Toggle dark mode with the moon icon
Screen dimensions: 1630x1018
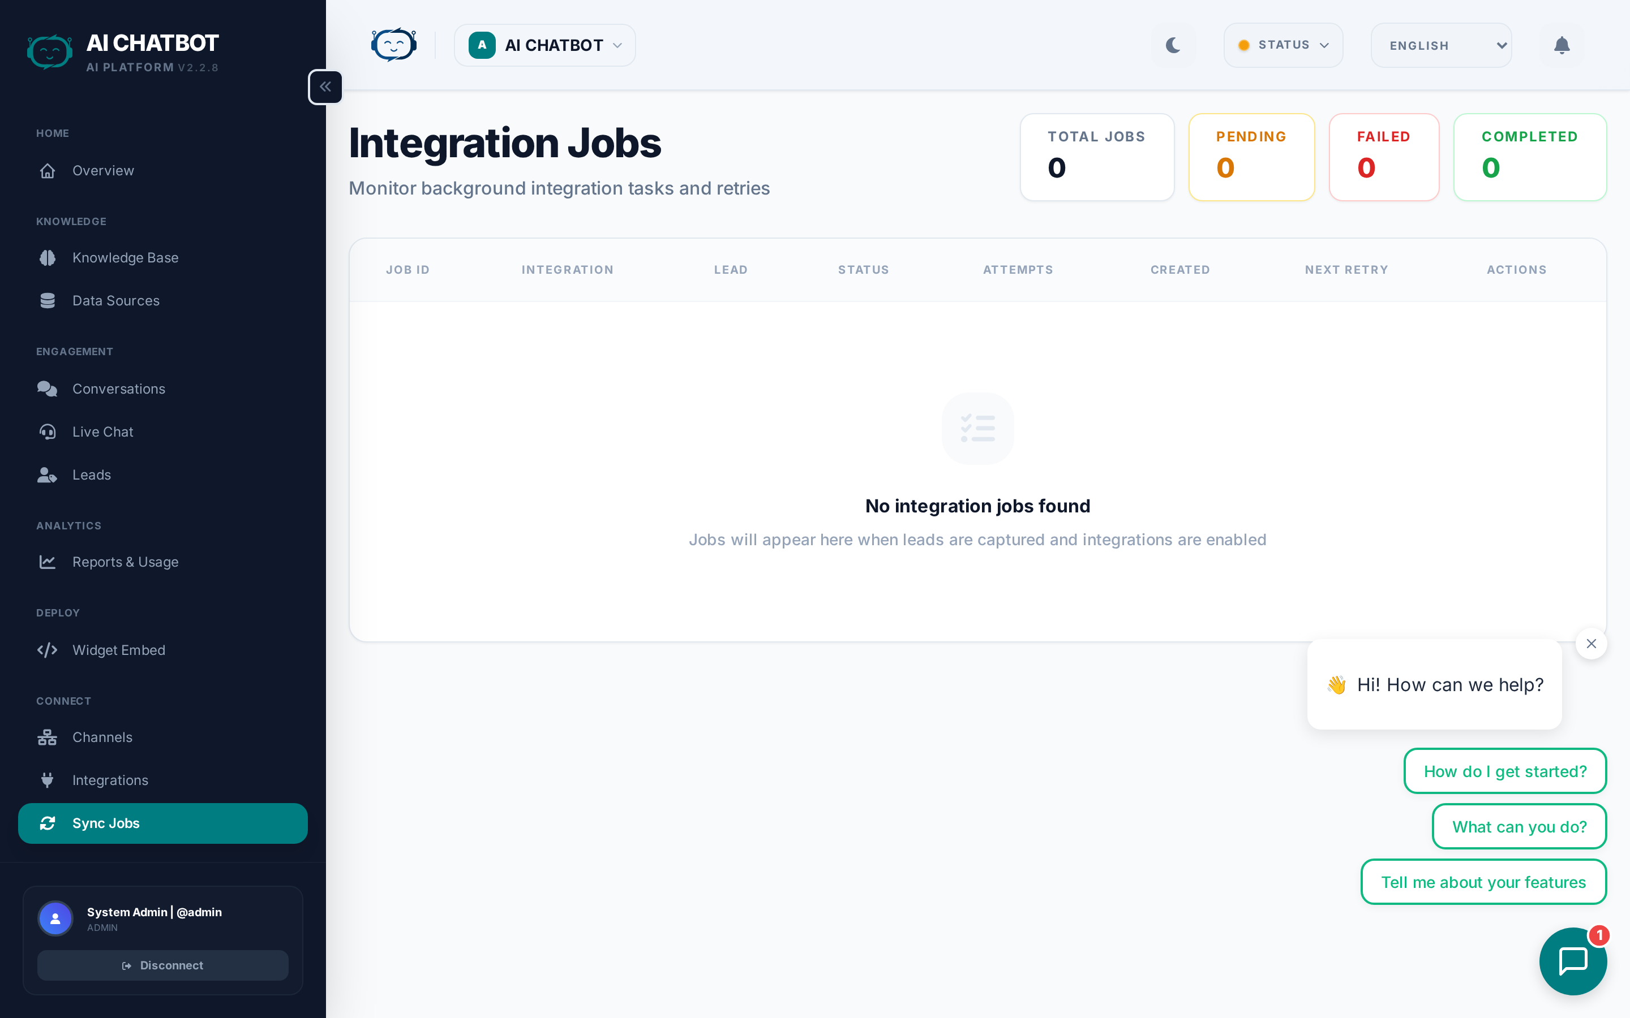point(1173,45)
